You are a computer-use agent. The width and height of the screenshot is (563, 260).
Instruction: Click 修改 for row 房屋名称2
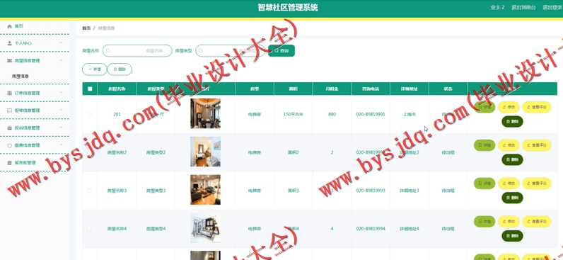(x=509, y=145)
